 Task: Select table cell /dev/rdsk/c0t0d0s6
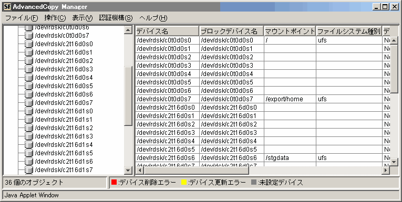pos(168,91)
